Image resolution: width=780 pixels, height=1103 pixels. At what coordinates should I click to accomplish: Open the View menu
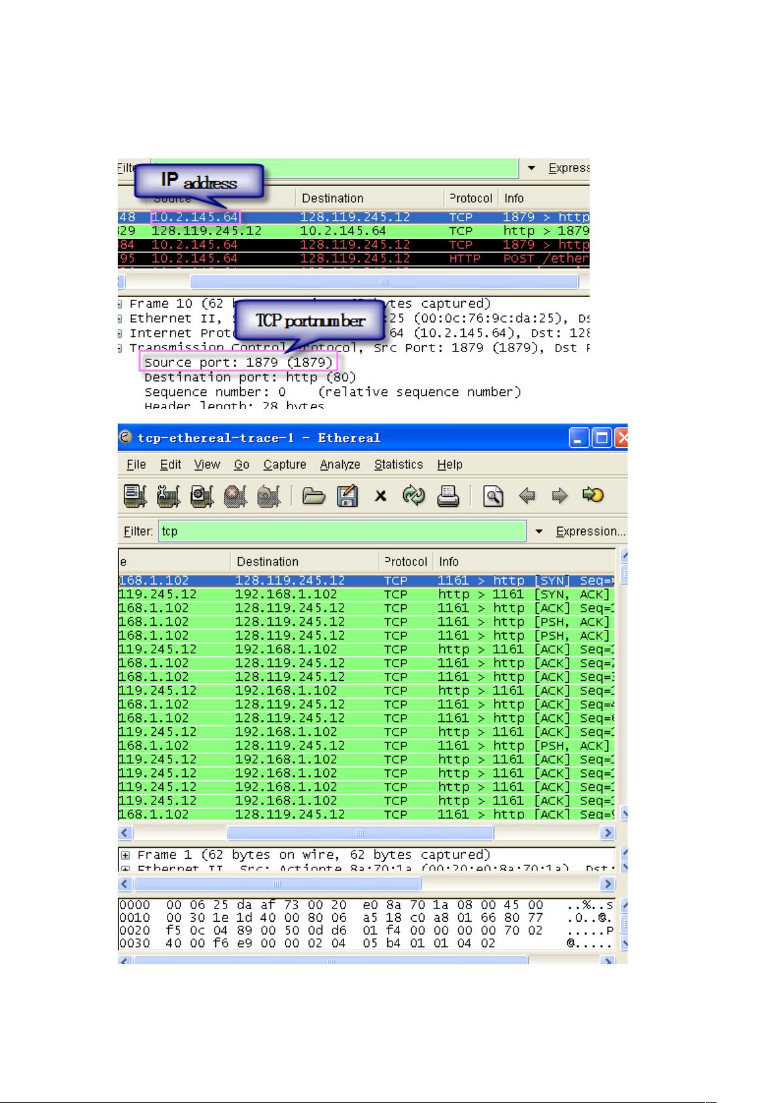click(x=207, y=464)
